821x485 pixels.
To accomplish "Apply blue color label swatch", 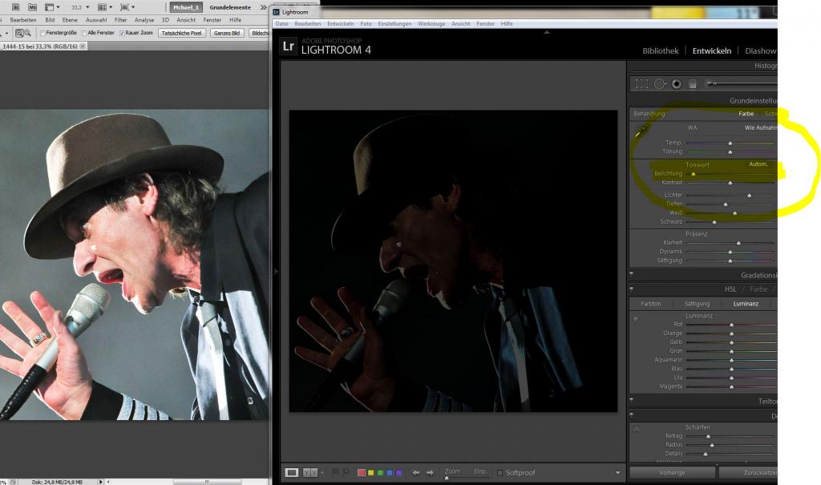I will point(390,472).
